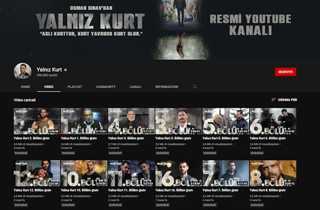The height and width of the screenshot is (210, 320).
Task: Click Sottotitoli badge under 8. Bölüm video
Action: 257,205
